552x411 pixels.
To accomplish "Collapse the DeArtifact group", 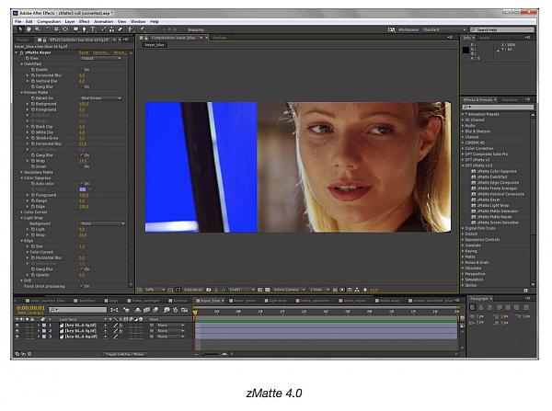I will 21,64.
